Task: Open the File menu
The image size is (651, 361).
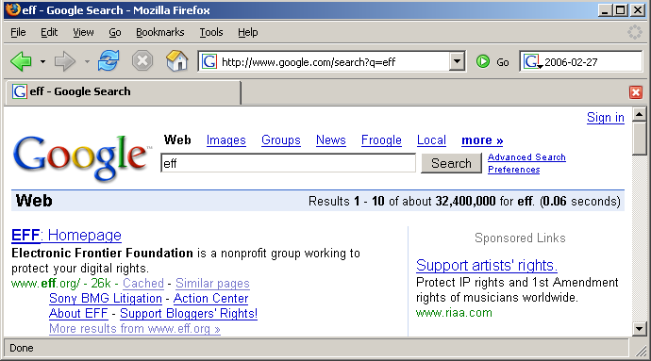Action: click(x=18, y=32)
